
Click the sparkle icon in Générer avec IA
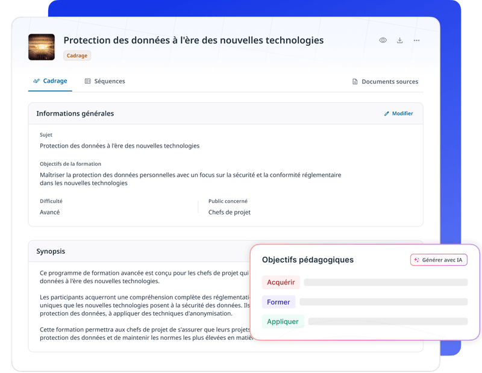point(416,260)
